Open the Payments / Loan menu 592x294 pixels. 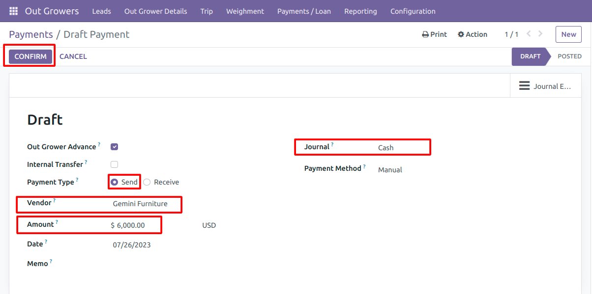pos(304,11)
